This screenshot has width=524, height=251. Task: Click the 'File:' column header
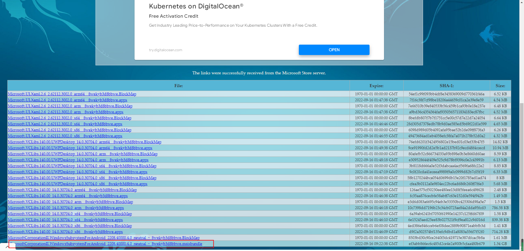(178, 86)
